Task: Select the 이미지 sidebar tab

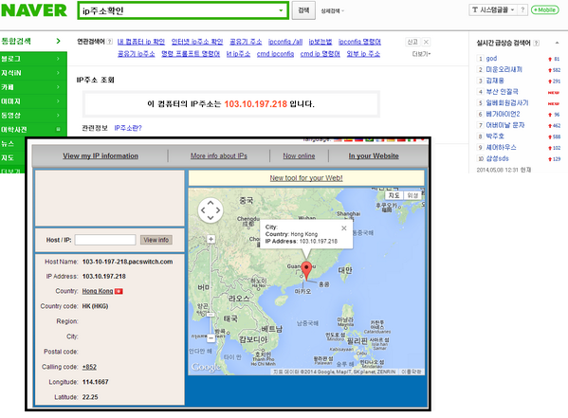Action: tap(33, 101)
